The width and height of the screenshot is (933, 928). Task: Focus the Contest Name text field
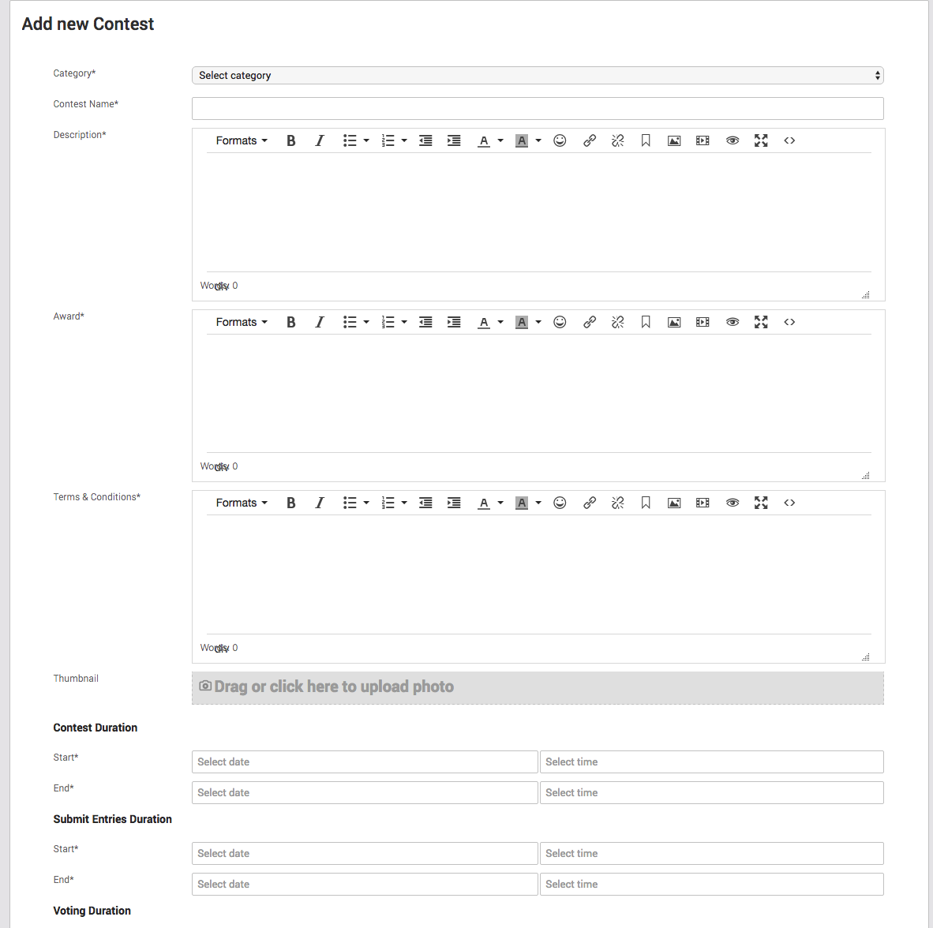(x=538, y=108)
